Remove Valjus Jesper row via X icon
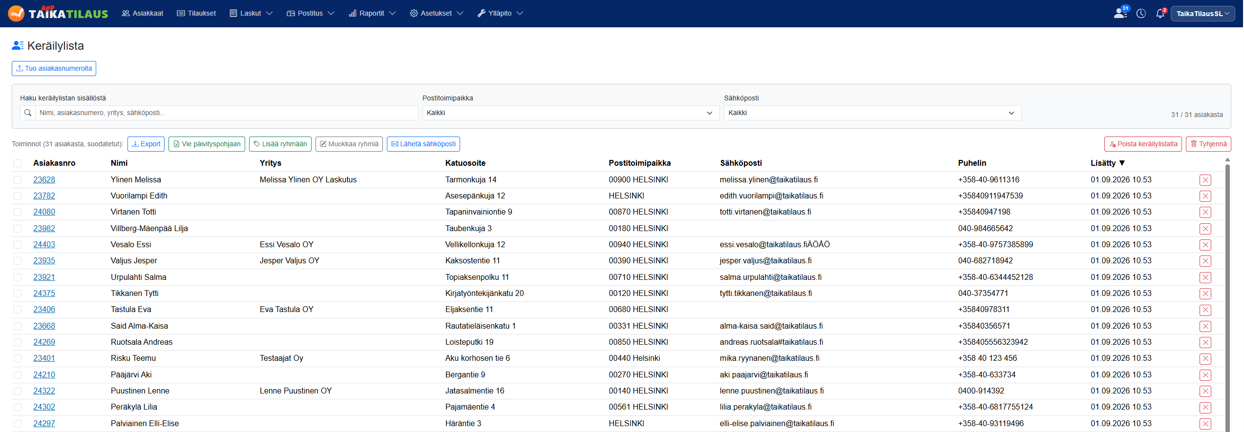 1205,261
